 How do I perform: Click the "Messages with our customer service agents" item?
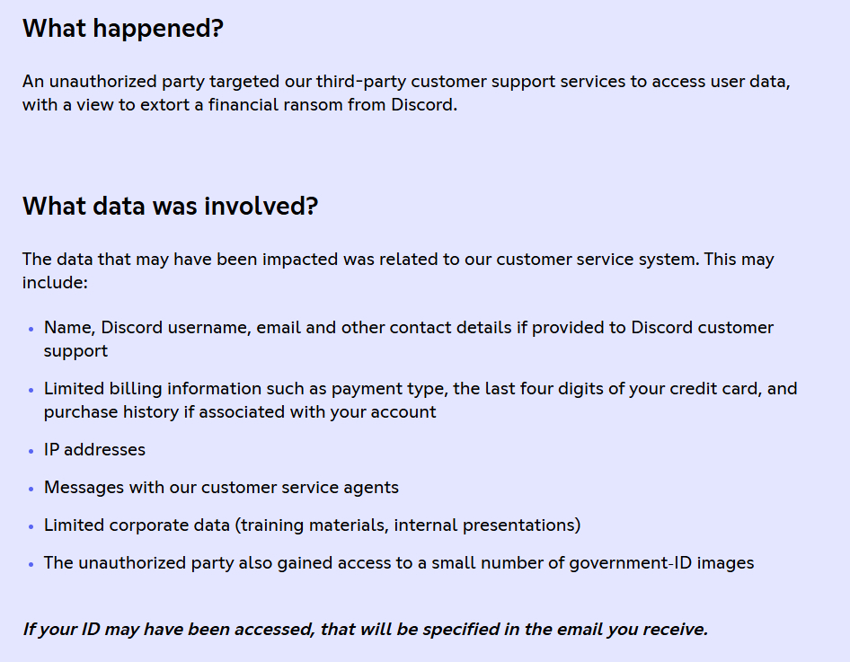(221, 488)
